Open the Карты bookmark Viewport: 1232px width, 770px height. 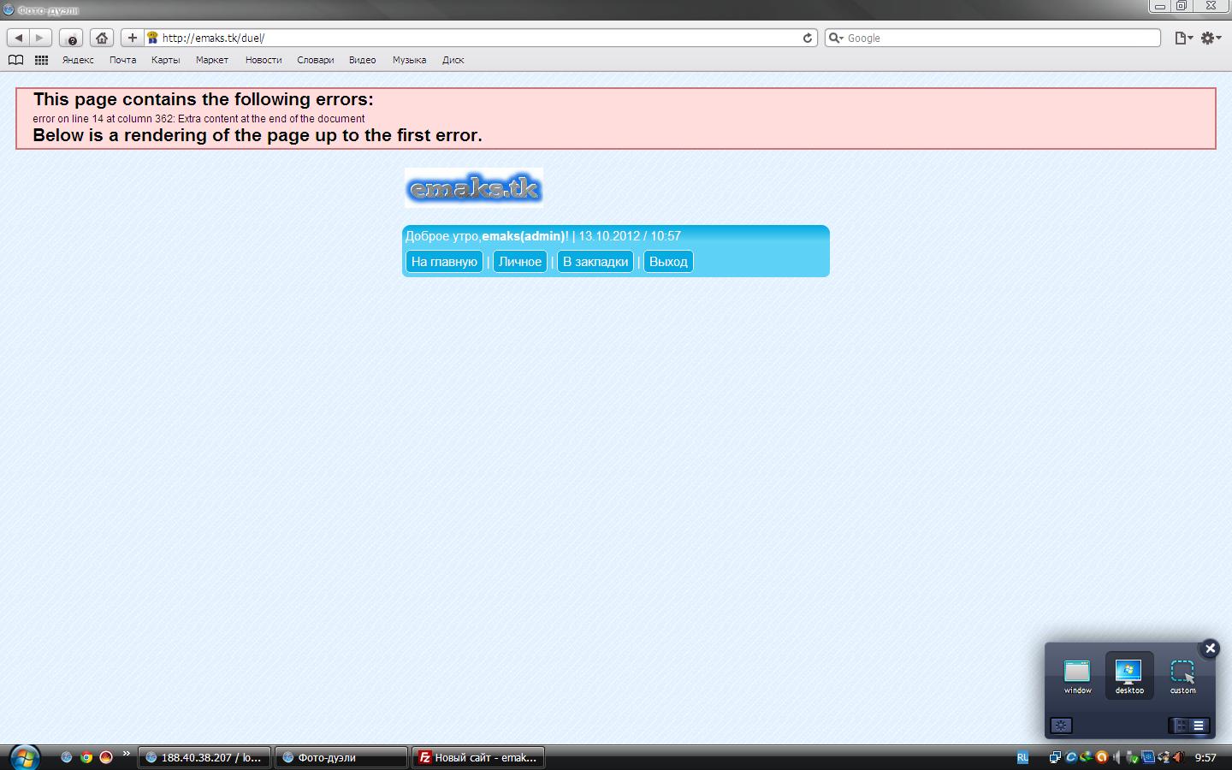coord(165,60)
